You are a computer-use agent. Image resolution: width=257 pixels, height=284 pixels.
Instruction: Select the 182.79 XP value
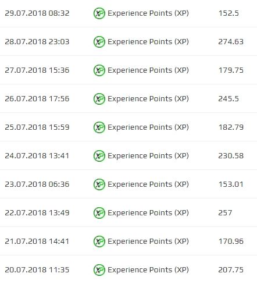231,127
